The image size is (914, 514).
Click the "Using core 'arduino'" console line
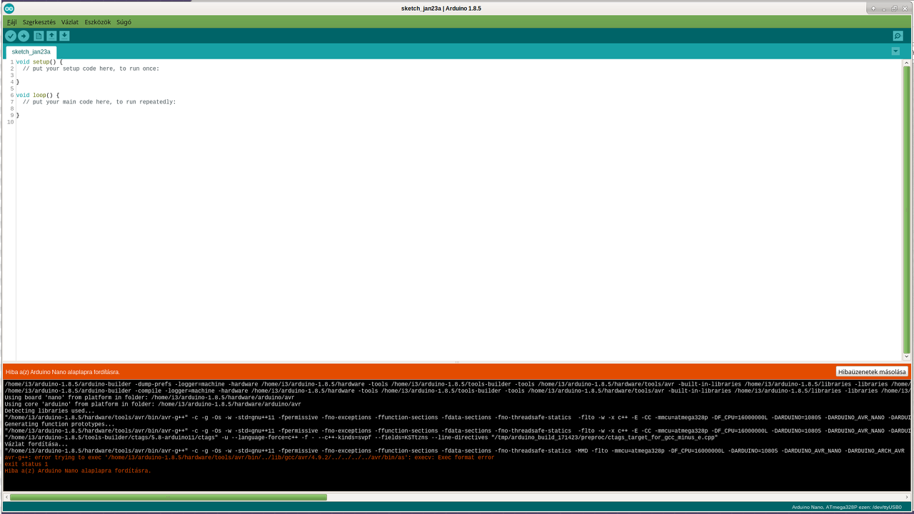pyautogui.click(x=153, y=404)
